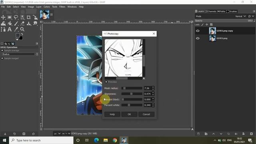Image resolution: width=256 pixels, height=144 pixels.
Task: Select the Color Picker tool
Action: click(16, 29)
